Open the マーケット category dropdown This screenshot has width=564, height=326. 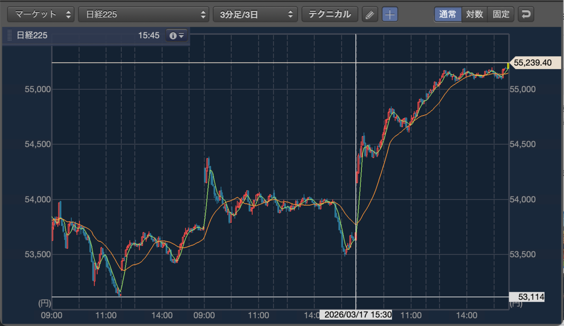[42, 14]
